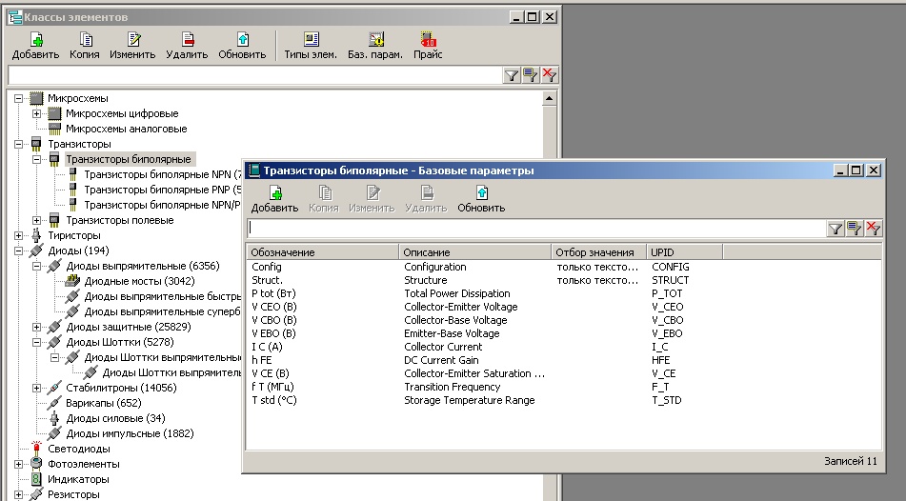Click filter text field in Базовые параметры
Viewport: 906px width, 501px height.
[536, 229]
